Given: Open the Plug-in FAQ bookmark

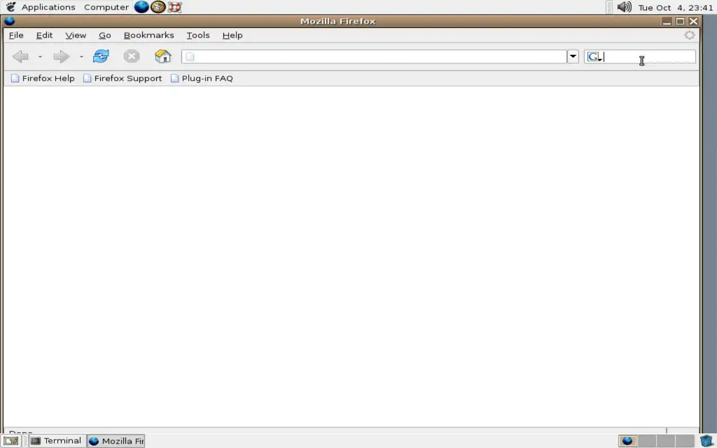Looking at the screenshot, I should [x=202, y=78].
